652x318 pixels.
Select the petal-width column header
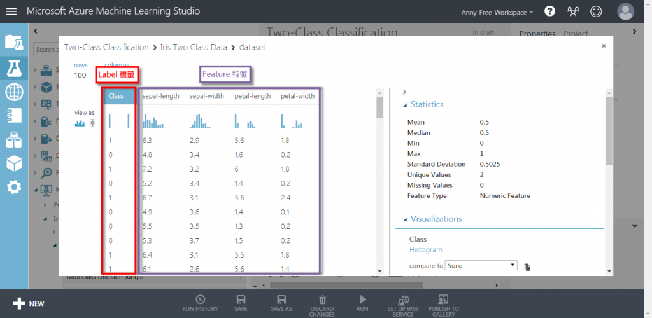click(298, 96)
